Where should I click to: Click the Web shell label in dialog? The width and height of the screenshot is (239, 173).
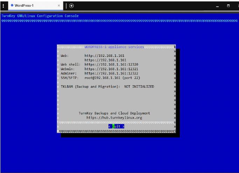(x=70, y=65)
